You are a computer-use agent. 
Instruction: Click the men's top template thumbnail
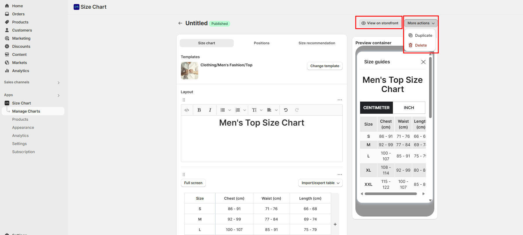(190, 71)
